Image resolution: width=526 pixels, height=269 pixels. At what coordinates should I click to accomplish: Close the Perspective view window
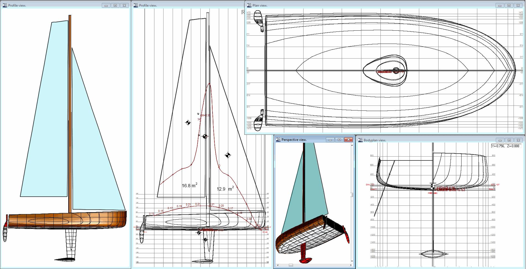coord(349,140)
